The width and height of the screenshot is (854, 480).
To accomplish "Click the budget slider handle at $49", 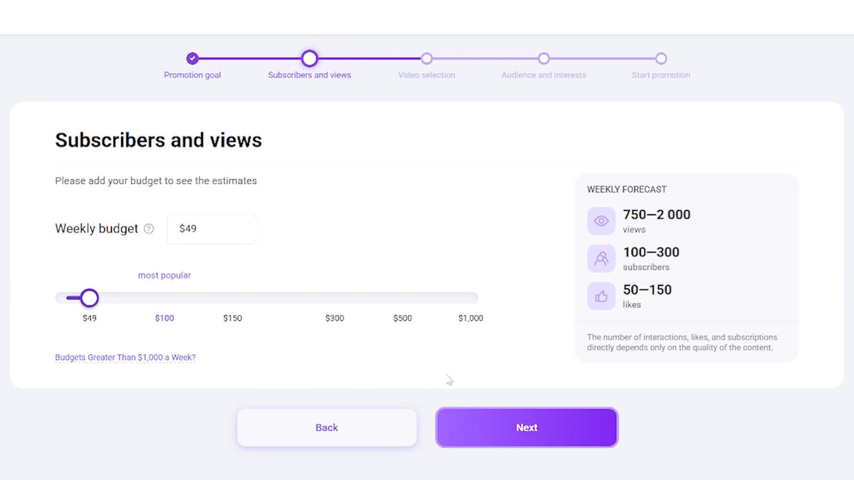I will [x=90, y=298].
